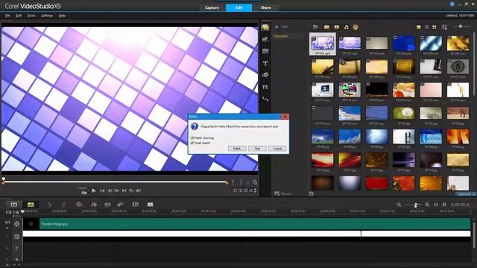Click the Cancel button in dialog

click(277, 149)
